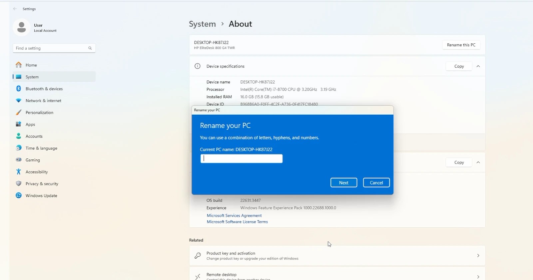Screen dimensions: 533x280
Task: Click the back arrow in Settings header
Action: tap(15, 9)
